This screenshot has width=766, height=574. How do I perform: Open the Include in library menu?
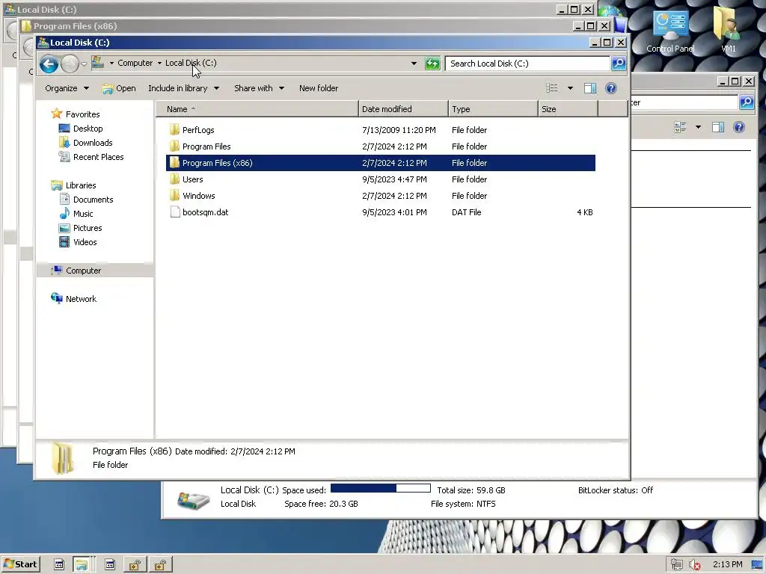coord(184,88)
